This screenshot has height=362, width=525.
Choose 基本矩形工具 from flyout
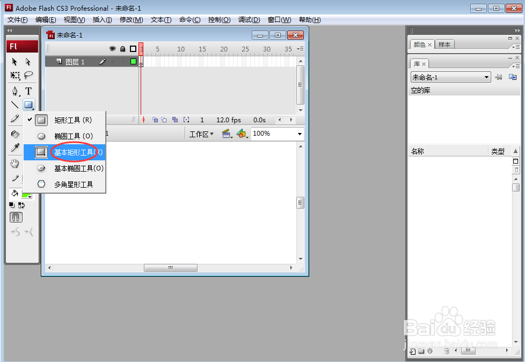click(x=64, y=152)
